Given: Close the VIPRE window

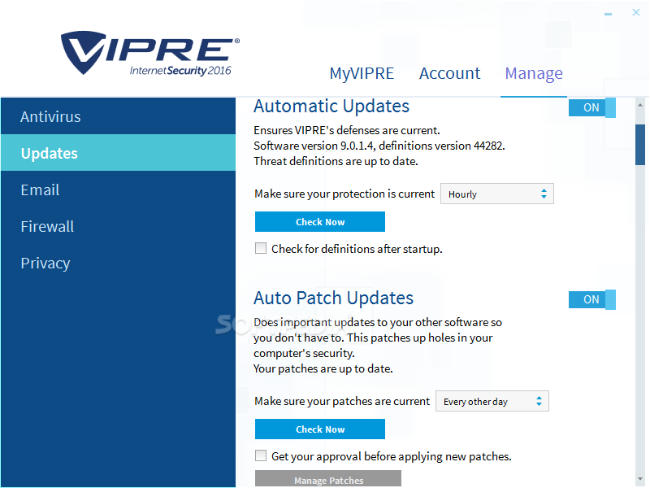Looking at the screenshot, I should pyautogui.click(x=636, y=12).
